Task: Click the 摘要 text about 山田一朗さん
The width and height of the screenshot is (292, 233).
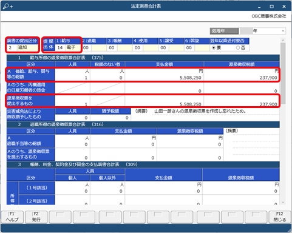Action: tap(200, 111)
